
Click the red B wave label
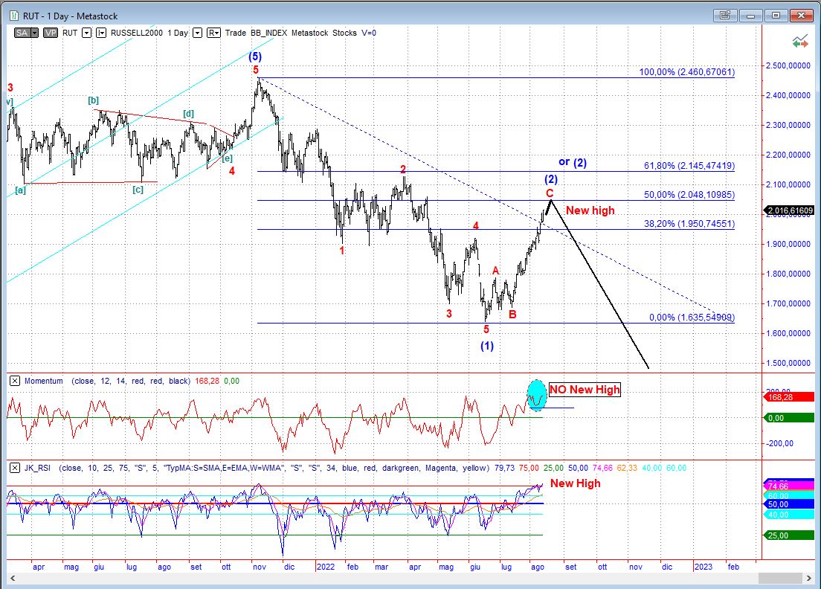pos(512,314)
